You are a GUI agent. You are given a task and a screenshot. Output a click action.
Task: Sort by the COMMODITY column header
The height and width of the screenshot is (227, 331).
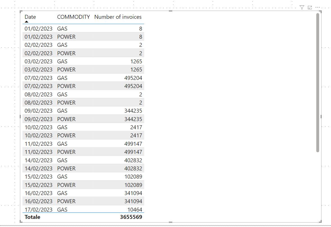click(73, 17)
